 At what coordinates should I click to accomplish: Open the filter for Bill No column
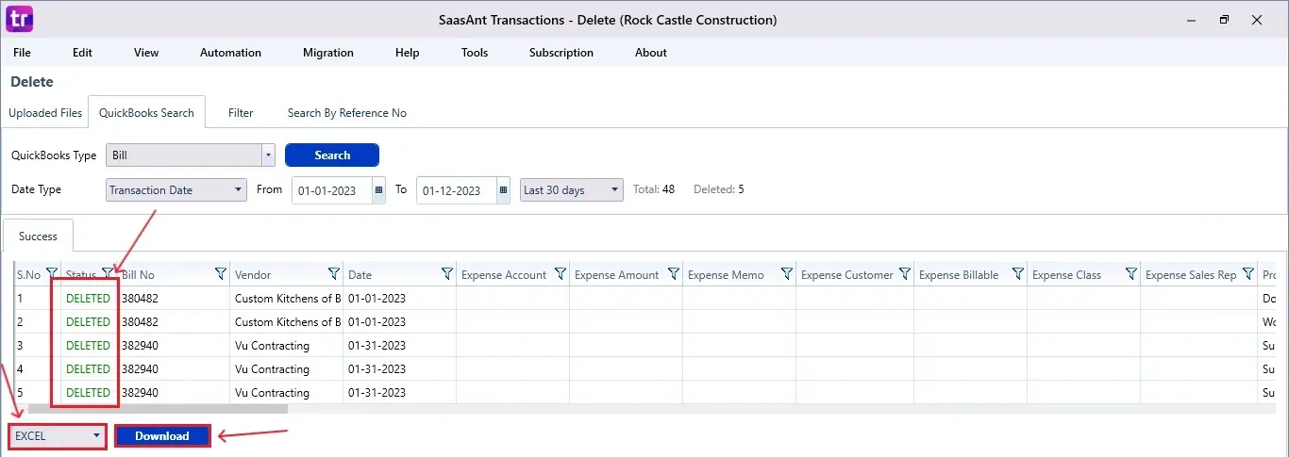(220, 274)
